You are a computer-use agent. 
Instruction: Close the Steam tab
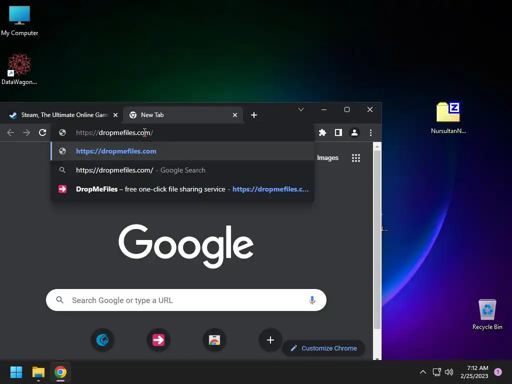pyautogui.click(x=115, y=115)
